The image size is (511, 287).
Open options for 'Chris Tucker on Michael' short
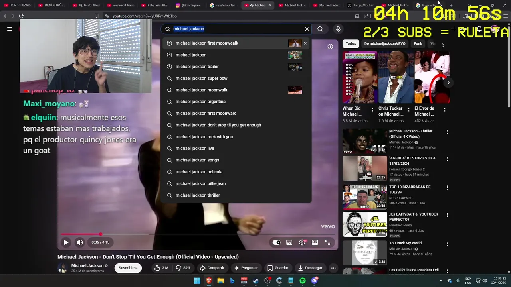(x=408, y=110)
